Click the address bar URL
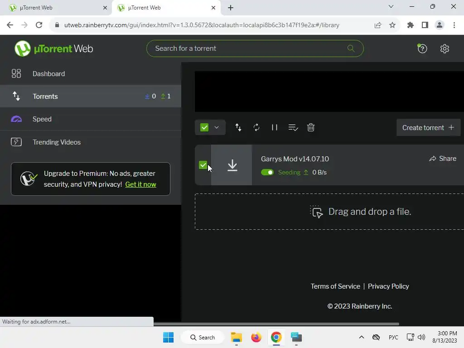The width and height of the screenshot is (464, 348). [202, 25]
